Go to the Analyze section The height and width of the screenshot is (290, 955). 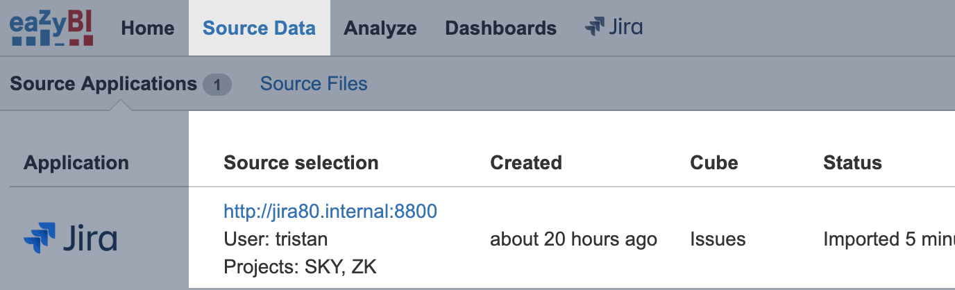point(380,28)
